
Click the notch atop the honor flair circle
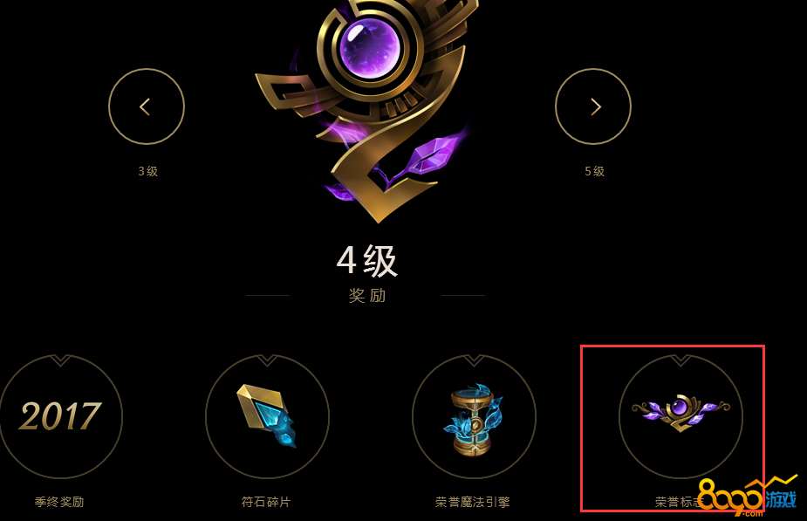click(x=680, y=360)
